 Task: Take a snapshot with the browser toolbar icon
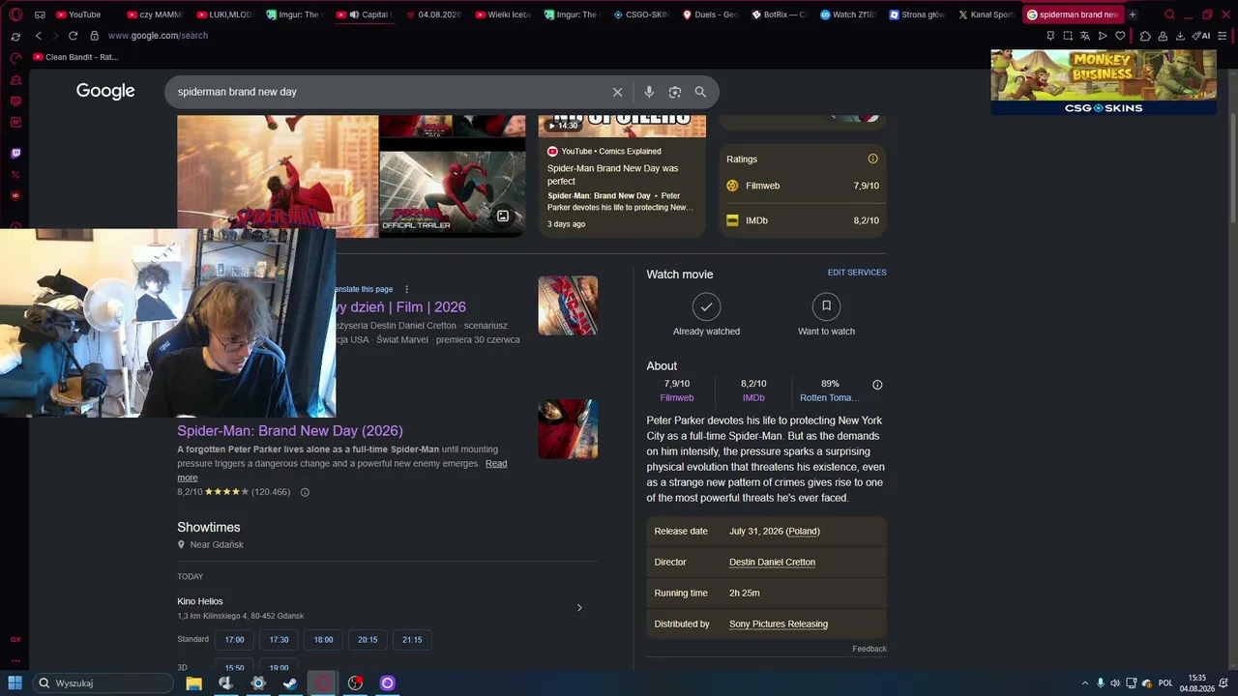[x=1068, y=36]
